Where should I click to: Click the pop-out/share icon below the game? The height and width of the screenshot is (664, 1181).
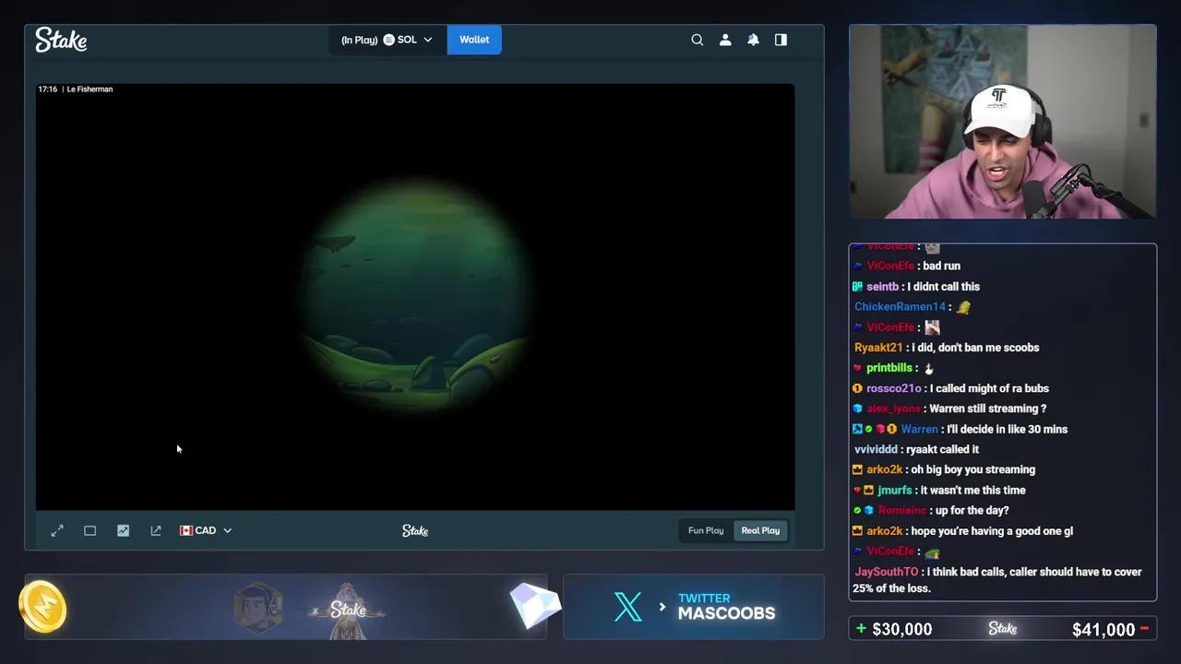(x=155, y=530)
